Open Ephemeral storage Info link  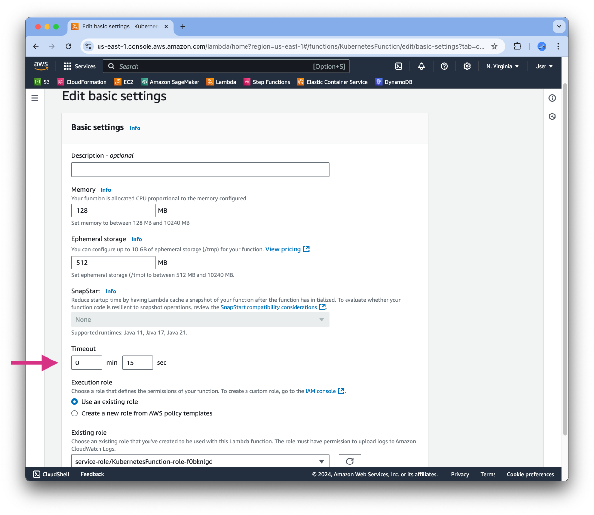point(137,239)
